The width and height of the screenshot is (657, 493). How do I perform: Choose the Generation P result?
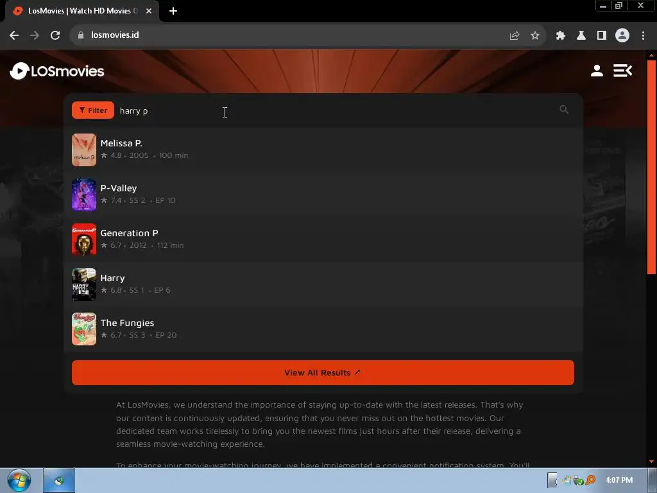click(323, 239)
